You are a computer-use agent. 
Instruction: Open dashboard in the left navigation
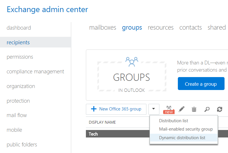pyautogui.click(x=19, y=28)
